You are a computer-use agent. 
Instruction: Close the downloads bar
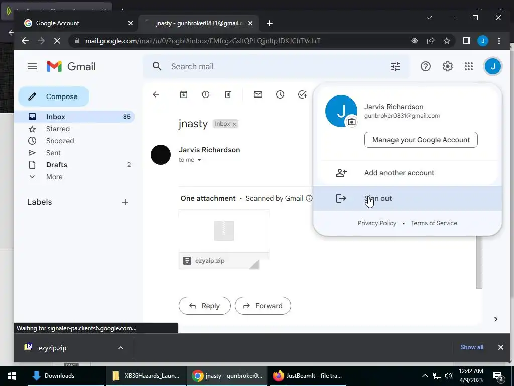[x=500, y=347]
